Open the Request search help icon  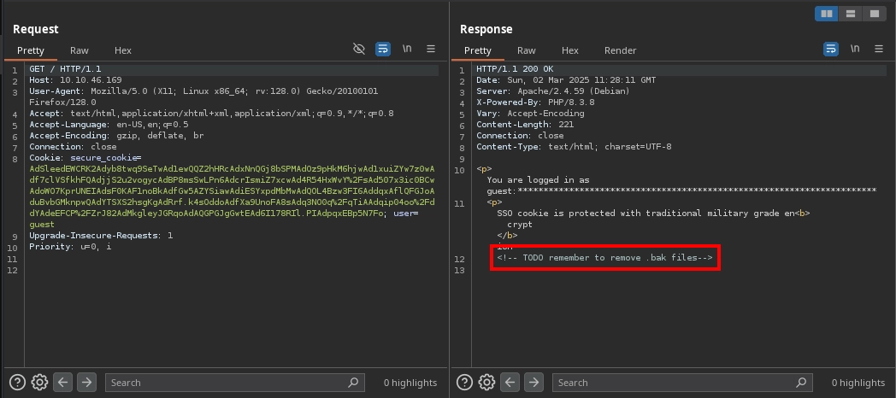coord(17,383)
